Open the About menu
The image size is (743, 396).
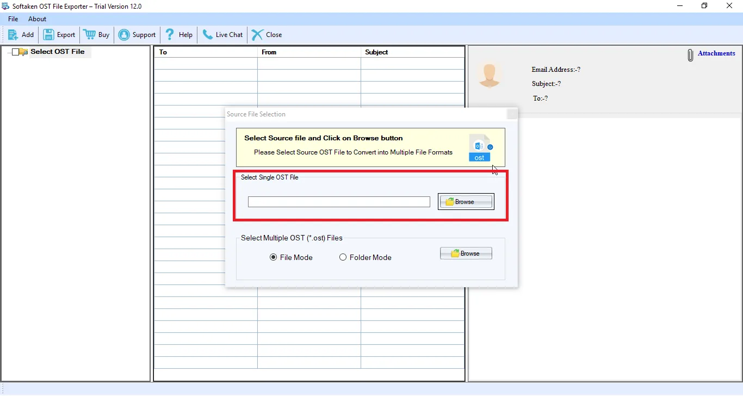tap(38, 19)
